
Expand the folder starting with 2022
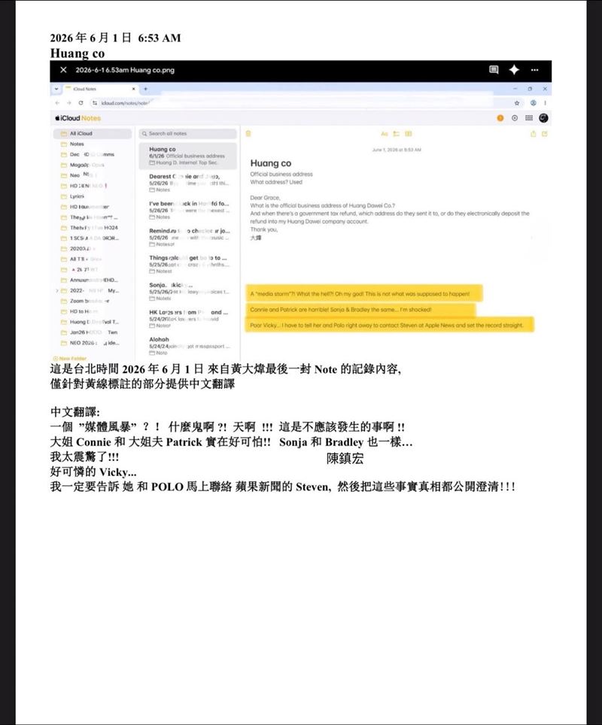[x=57, y=290]
